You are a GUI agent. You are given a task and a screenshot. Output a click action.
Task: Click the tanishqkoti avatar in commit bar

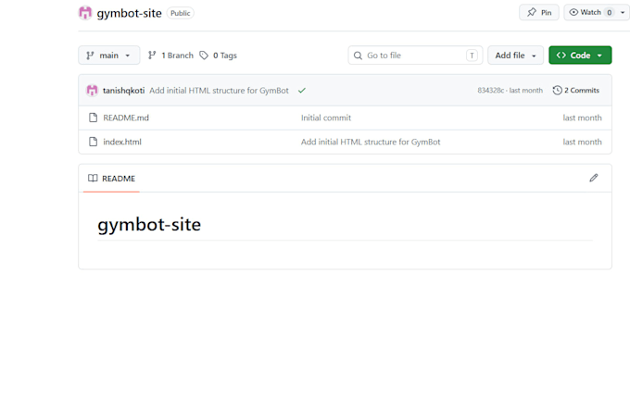(92, 91)
